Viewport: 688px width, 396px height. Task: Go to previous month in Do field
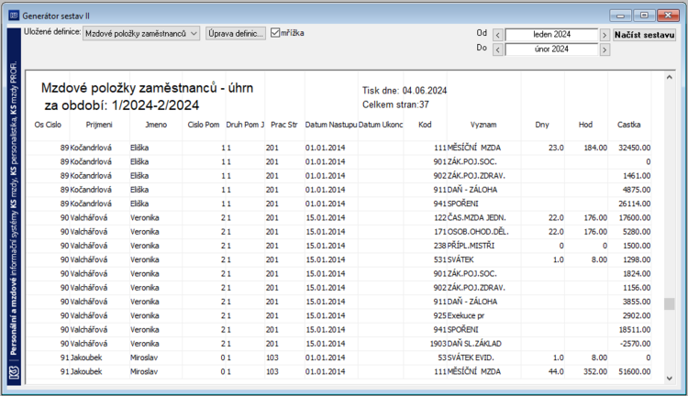coord(497,49)
